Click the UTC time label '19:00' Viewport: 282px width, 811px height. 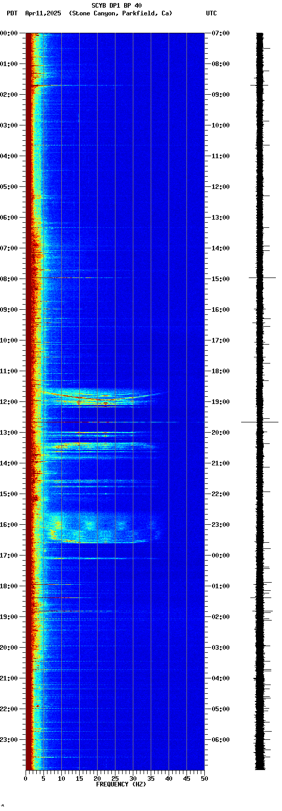(x=221, y=402)
